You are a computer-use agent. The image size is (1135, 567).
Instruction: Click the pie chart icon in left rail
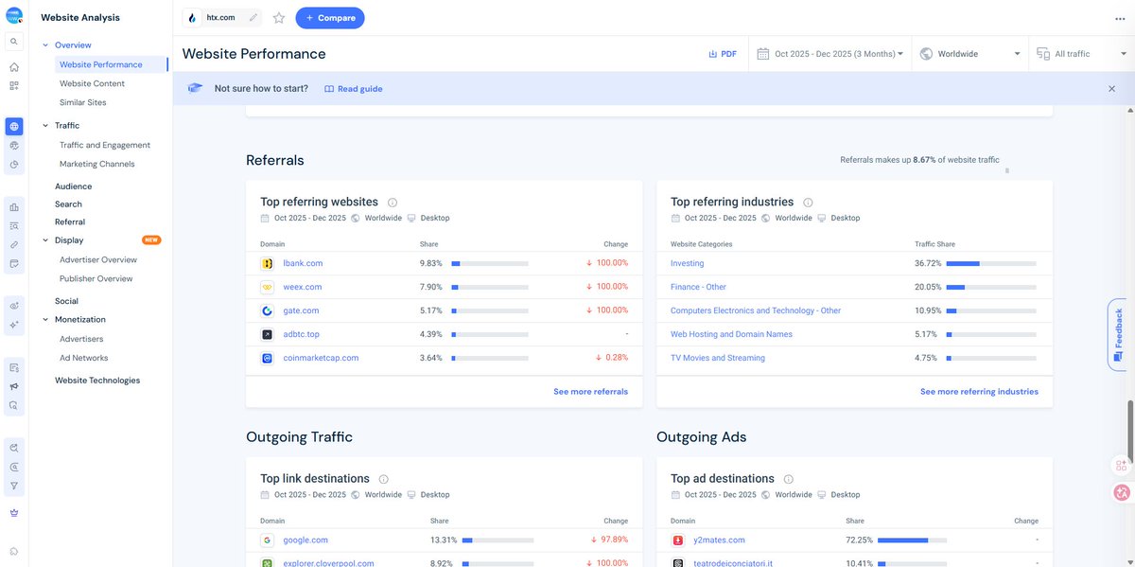tap(13, 165)
